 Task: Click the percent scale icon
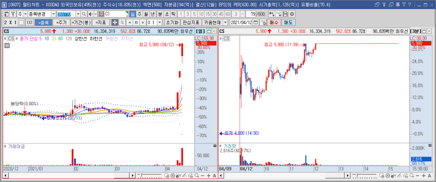coord(122,22)
